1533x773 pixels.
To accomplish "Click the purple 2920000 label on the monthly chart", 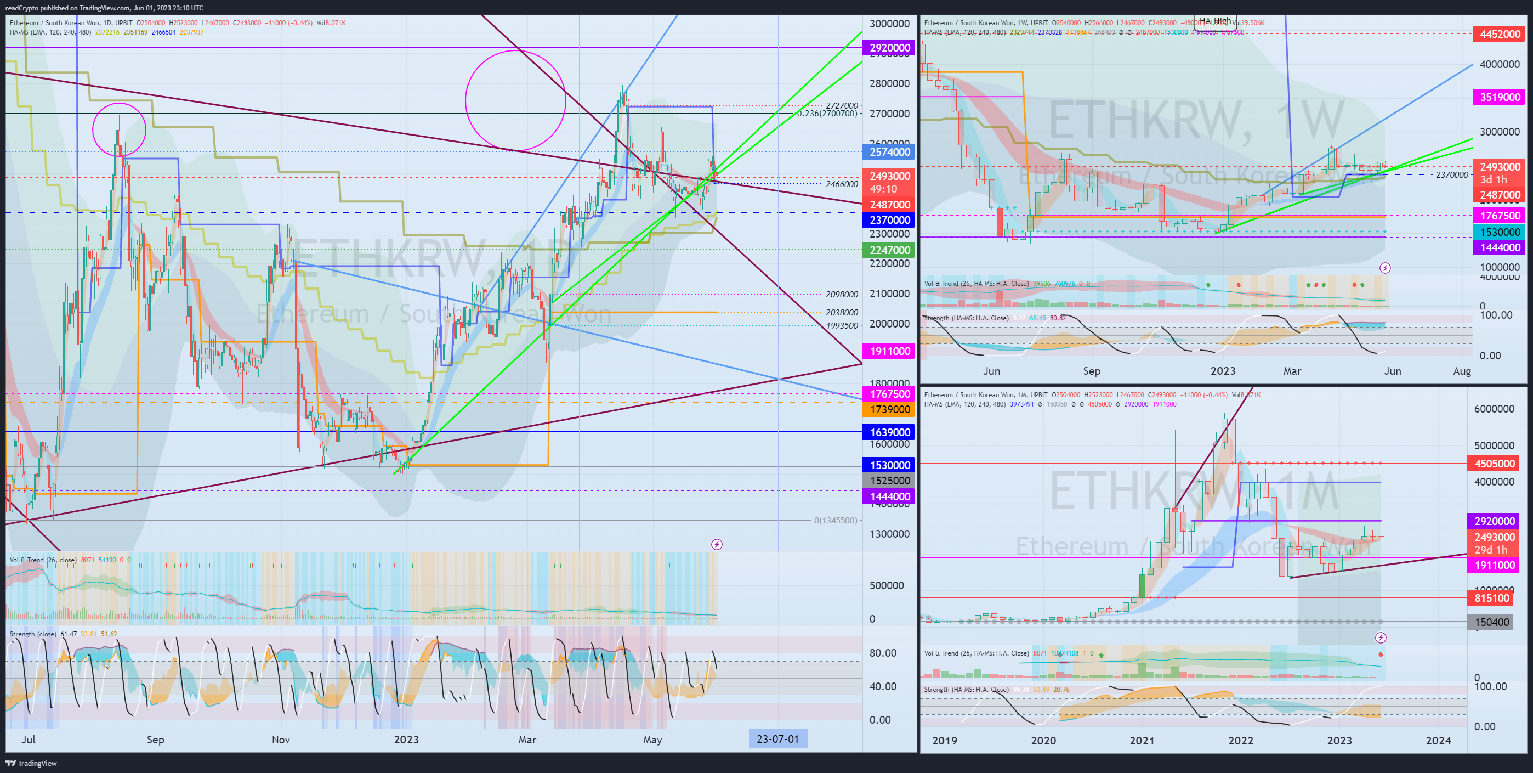I will pyautogui.click(x=1493, y=521).
